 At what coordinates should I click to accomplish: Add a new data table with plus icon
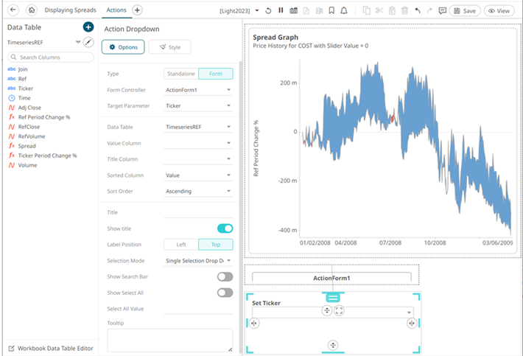tap(88, 27)
